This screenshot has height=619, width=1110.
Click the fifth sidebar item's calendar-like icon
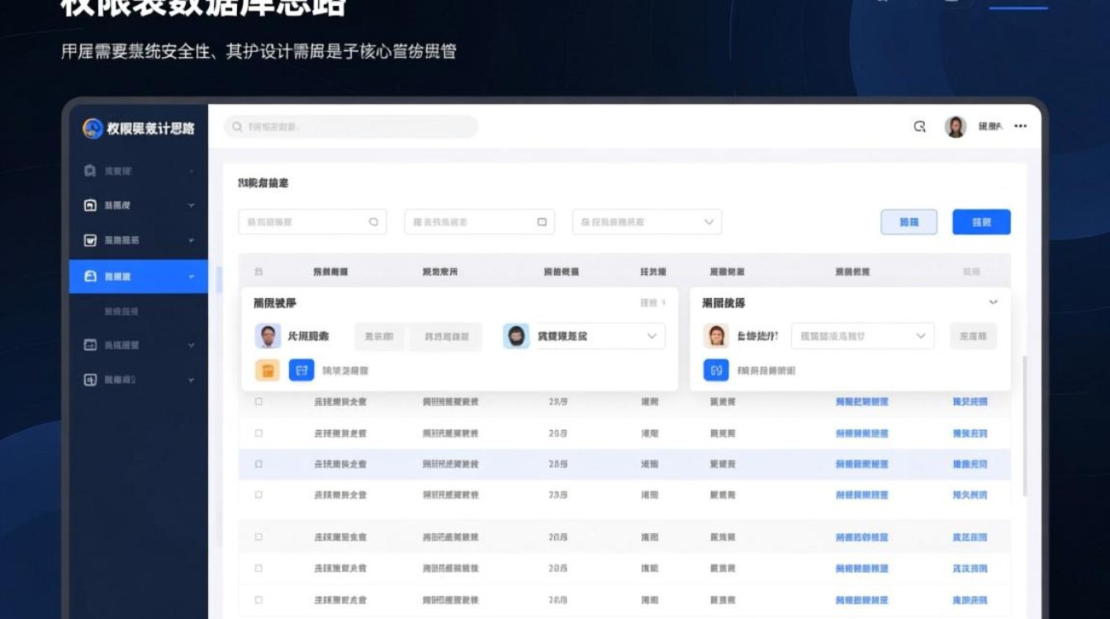(91, 345)
